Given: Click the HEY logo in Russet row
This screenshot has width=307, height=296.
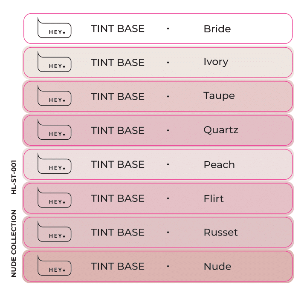Looking at the screenshot, I should (55, 232).
